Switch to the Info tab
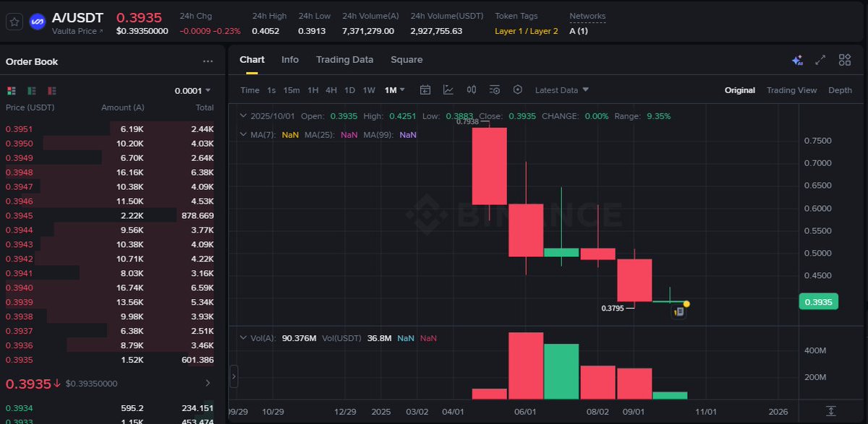The width and height of the screenshot is (868, 424). pos(290,59)
